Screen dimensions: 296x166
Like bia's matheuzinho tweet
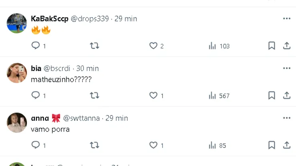[x=153, y=95]
